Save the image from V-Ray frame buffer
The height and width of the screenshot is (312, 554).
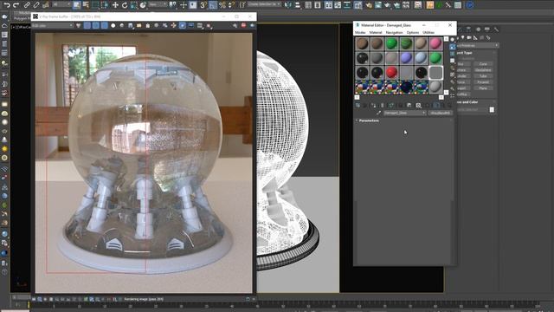[x=131, y=25]
